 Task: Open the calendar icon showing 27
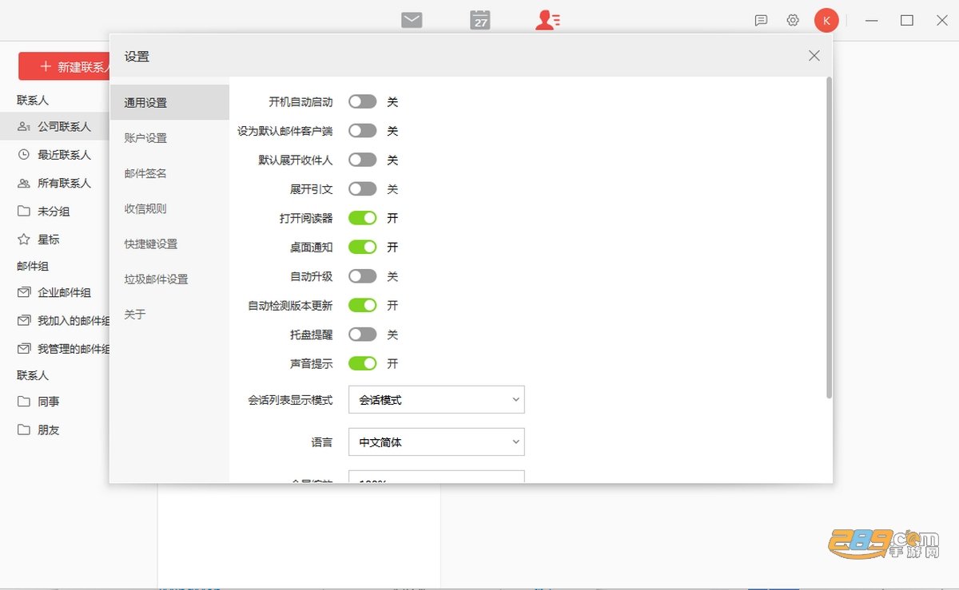click(480, 20)
